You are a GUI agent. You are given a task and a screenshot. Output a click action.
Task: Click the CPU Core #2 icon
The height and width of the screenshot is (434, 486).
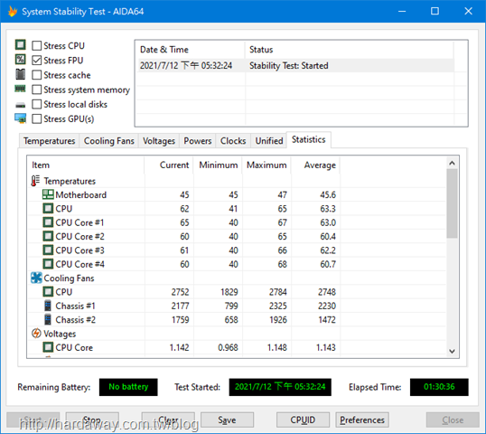click(48, 236)
